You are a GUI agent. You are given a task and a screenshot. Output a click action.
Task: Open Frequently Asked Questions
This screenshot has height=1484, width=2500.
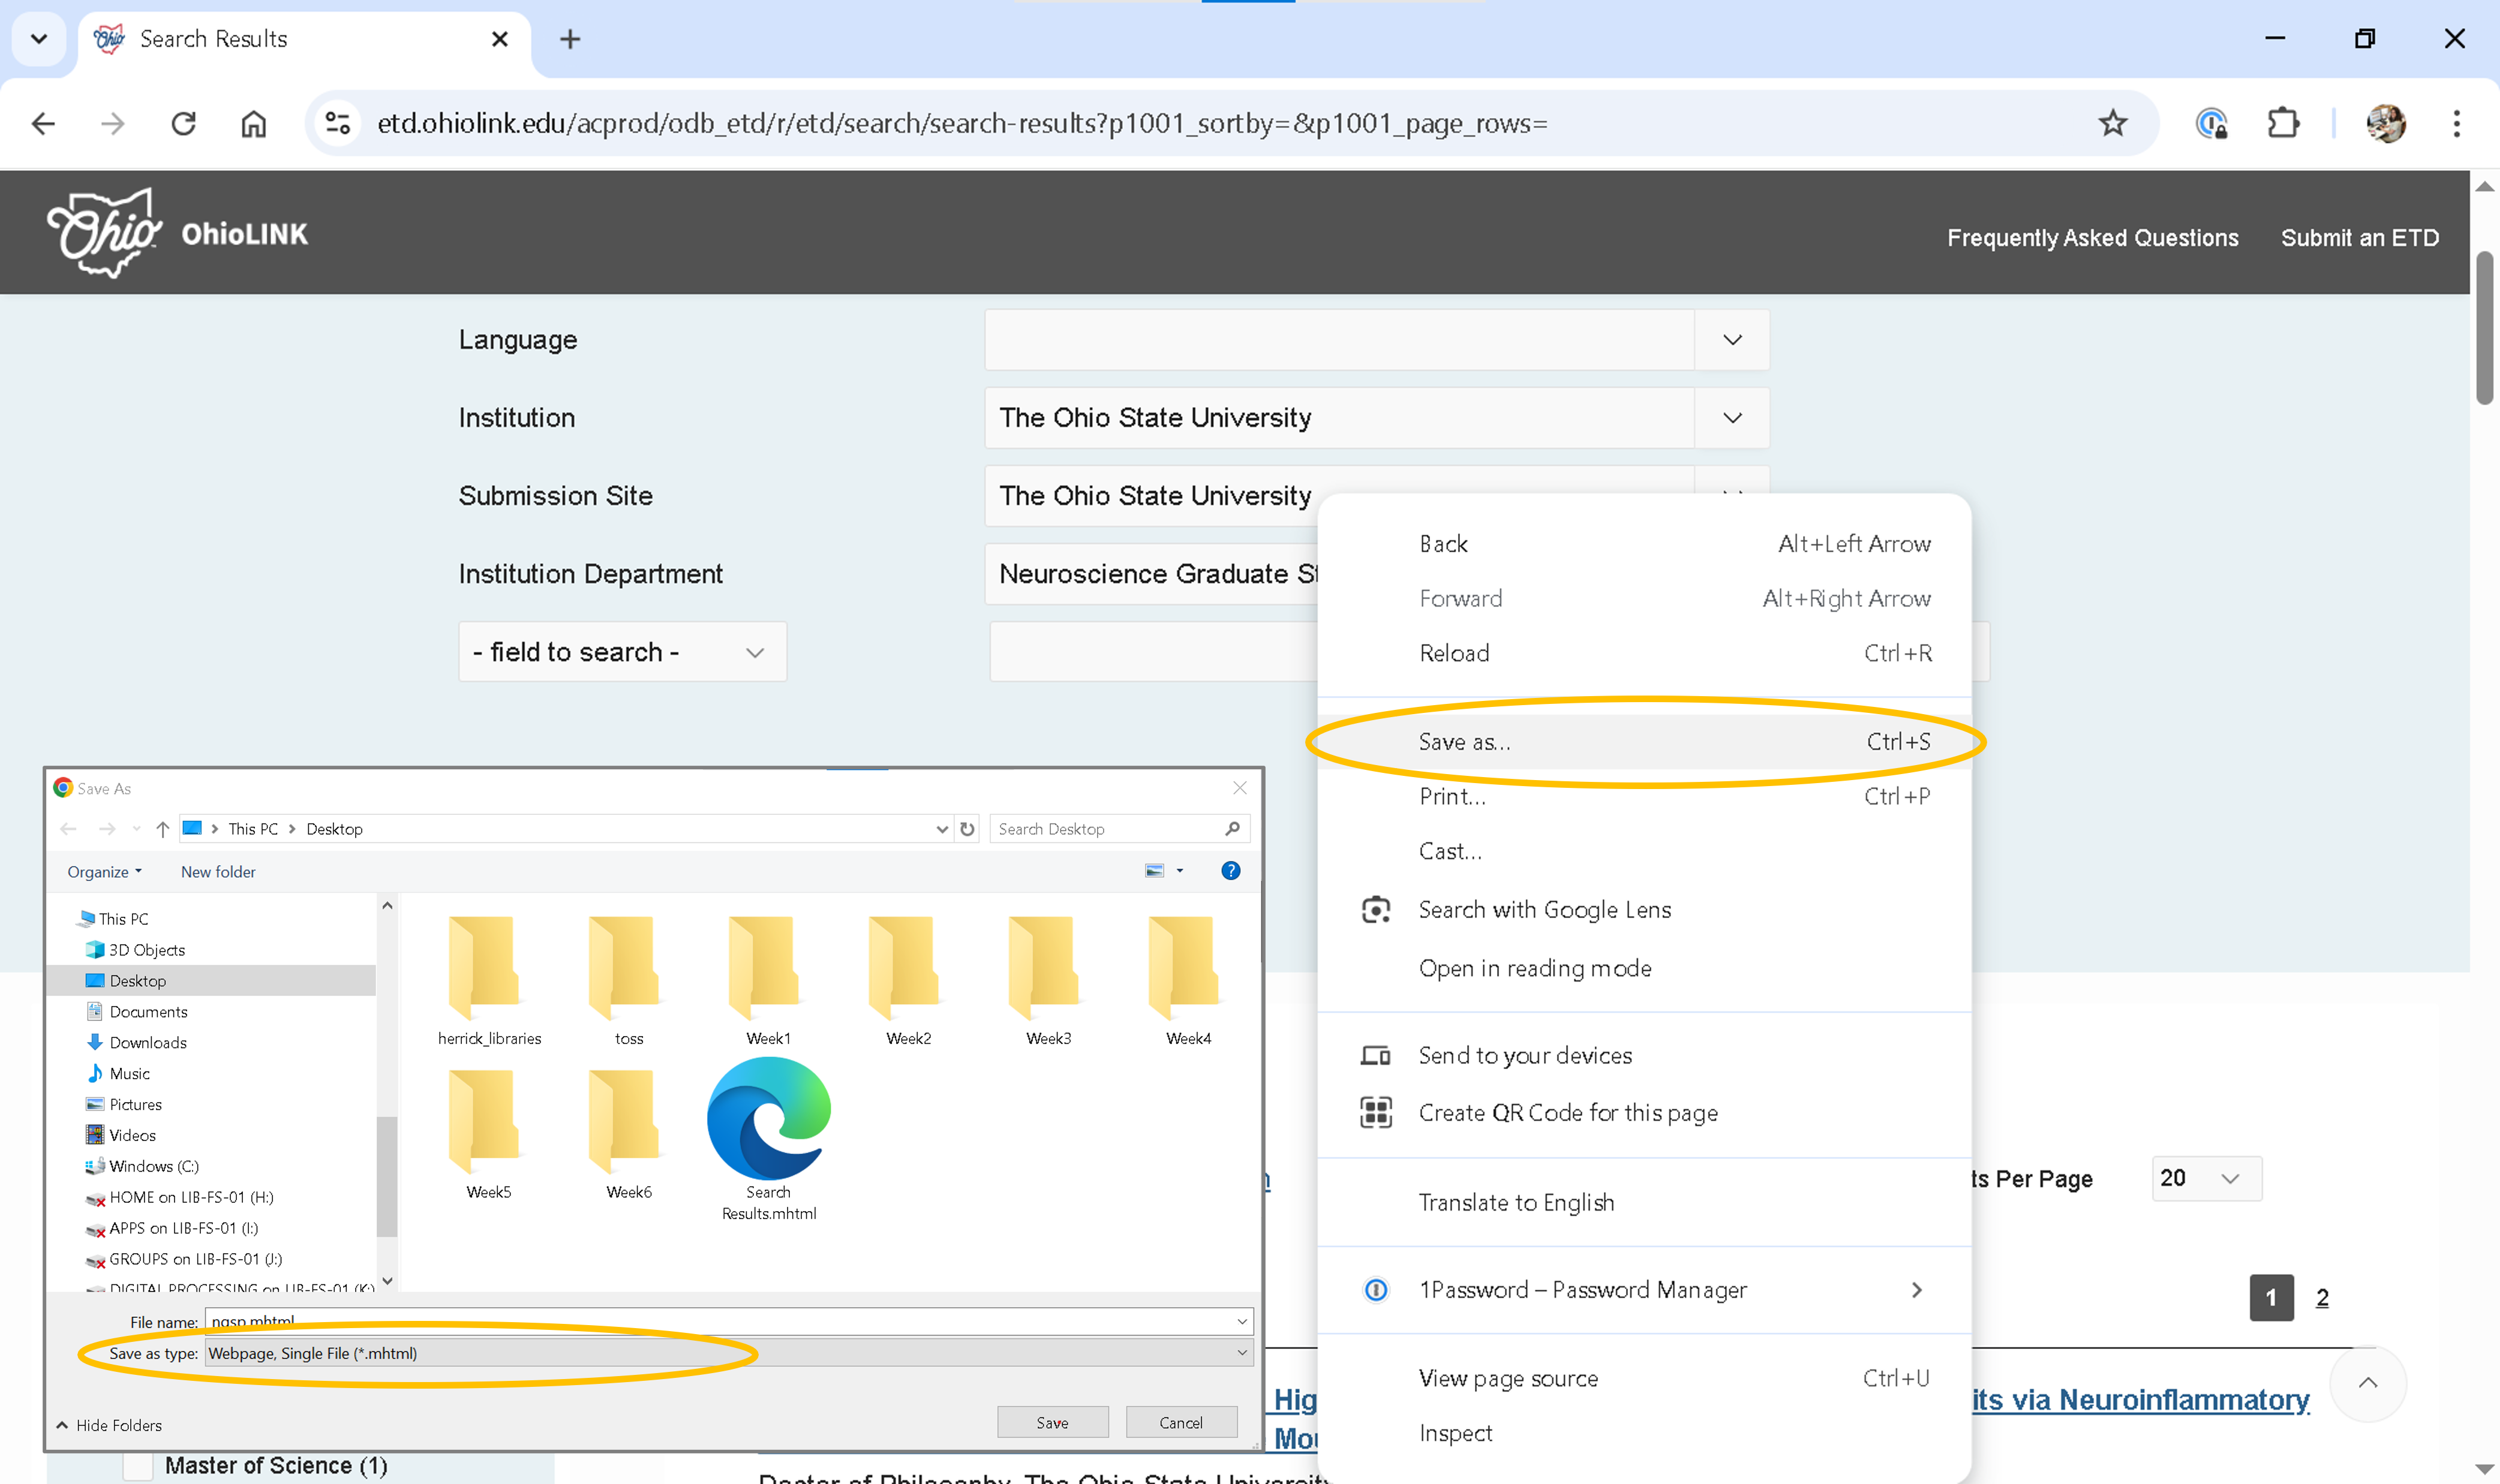2092,237
